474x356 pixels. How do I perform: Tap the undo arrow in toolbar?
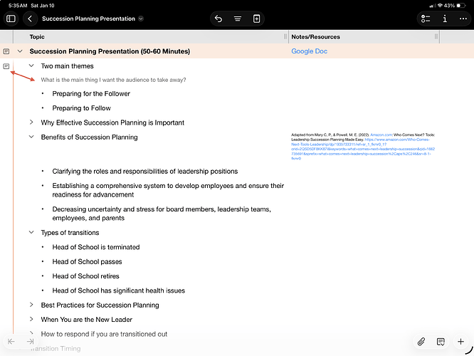coord(218,19)
